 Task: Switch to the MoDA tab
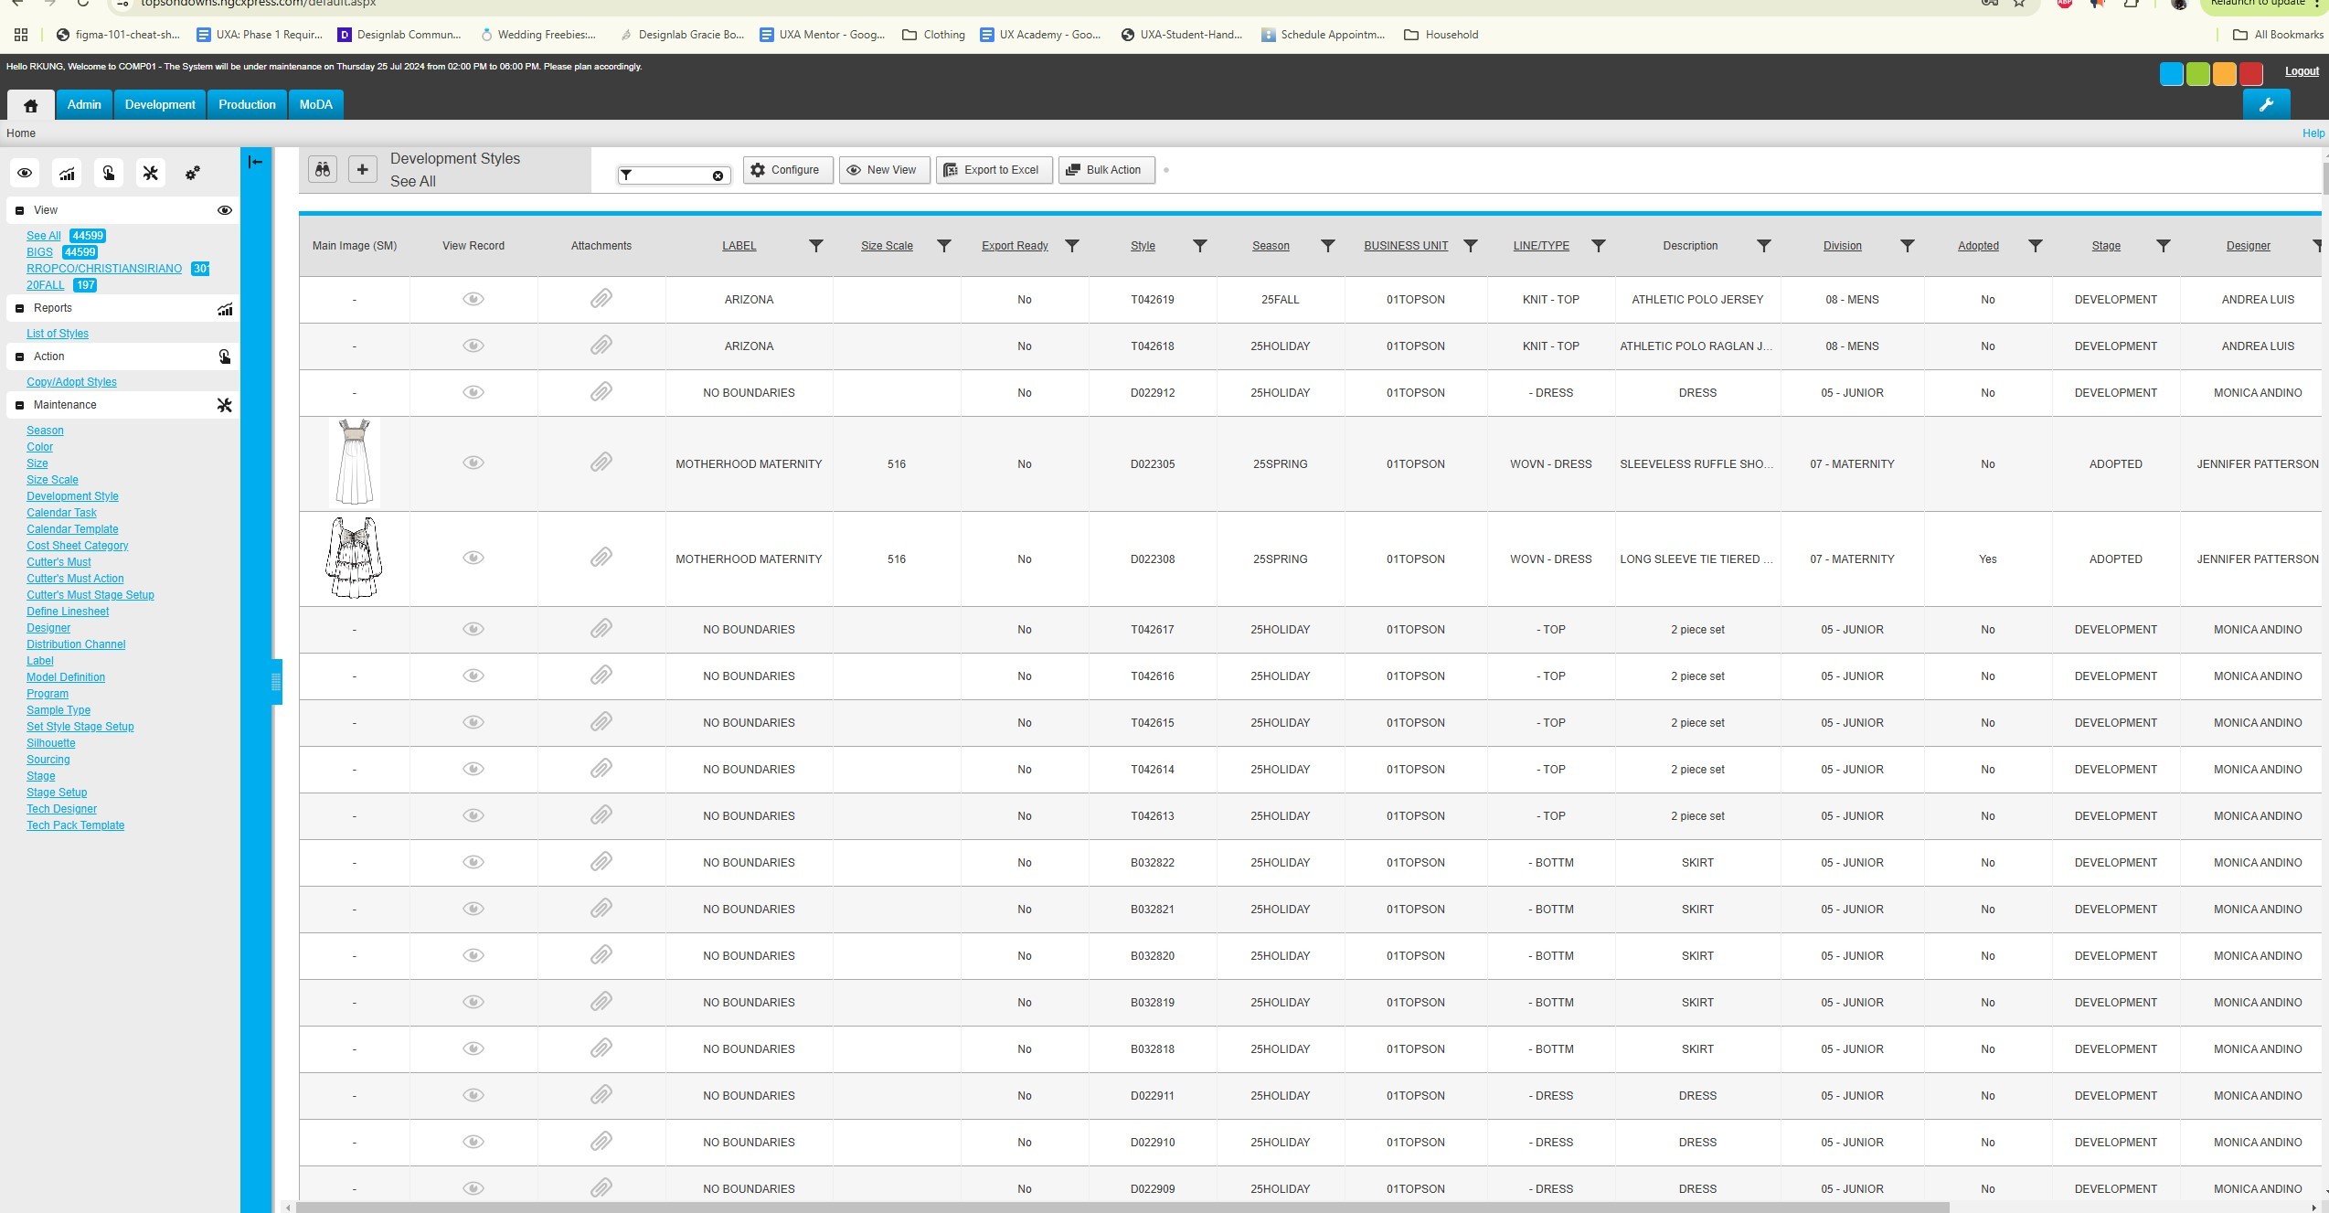pos(315,105)
